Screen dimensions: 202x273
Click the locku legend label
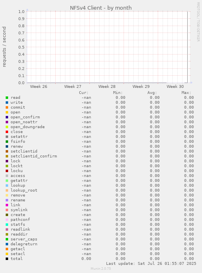(x=17, y=171)
